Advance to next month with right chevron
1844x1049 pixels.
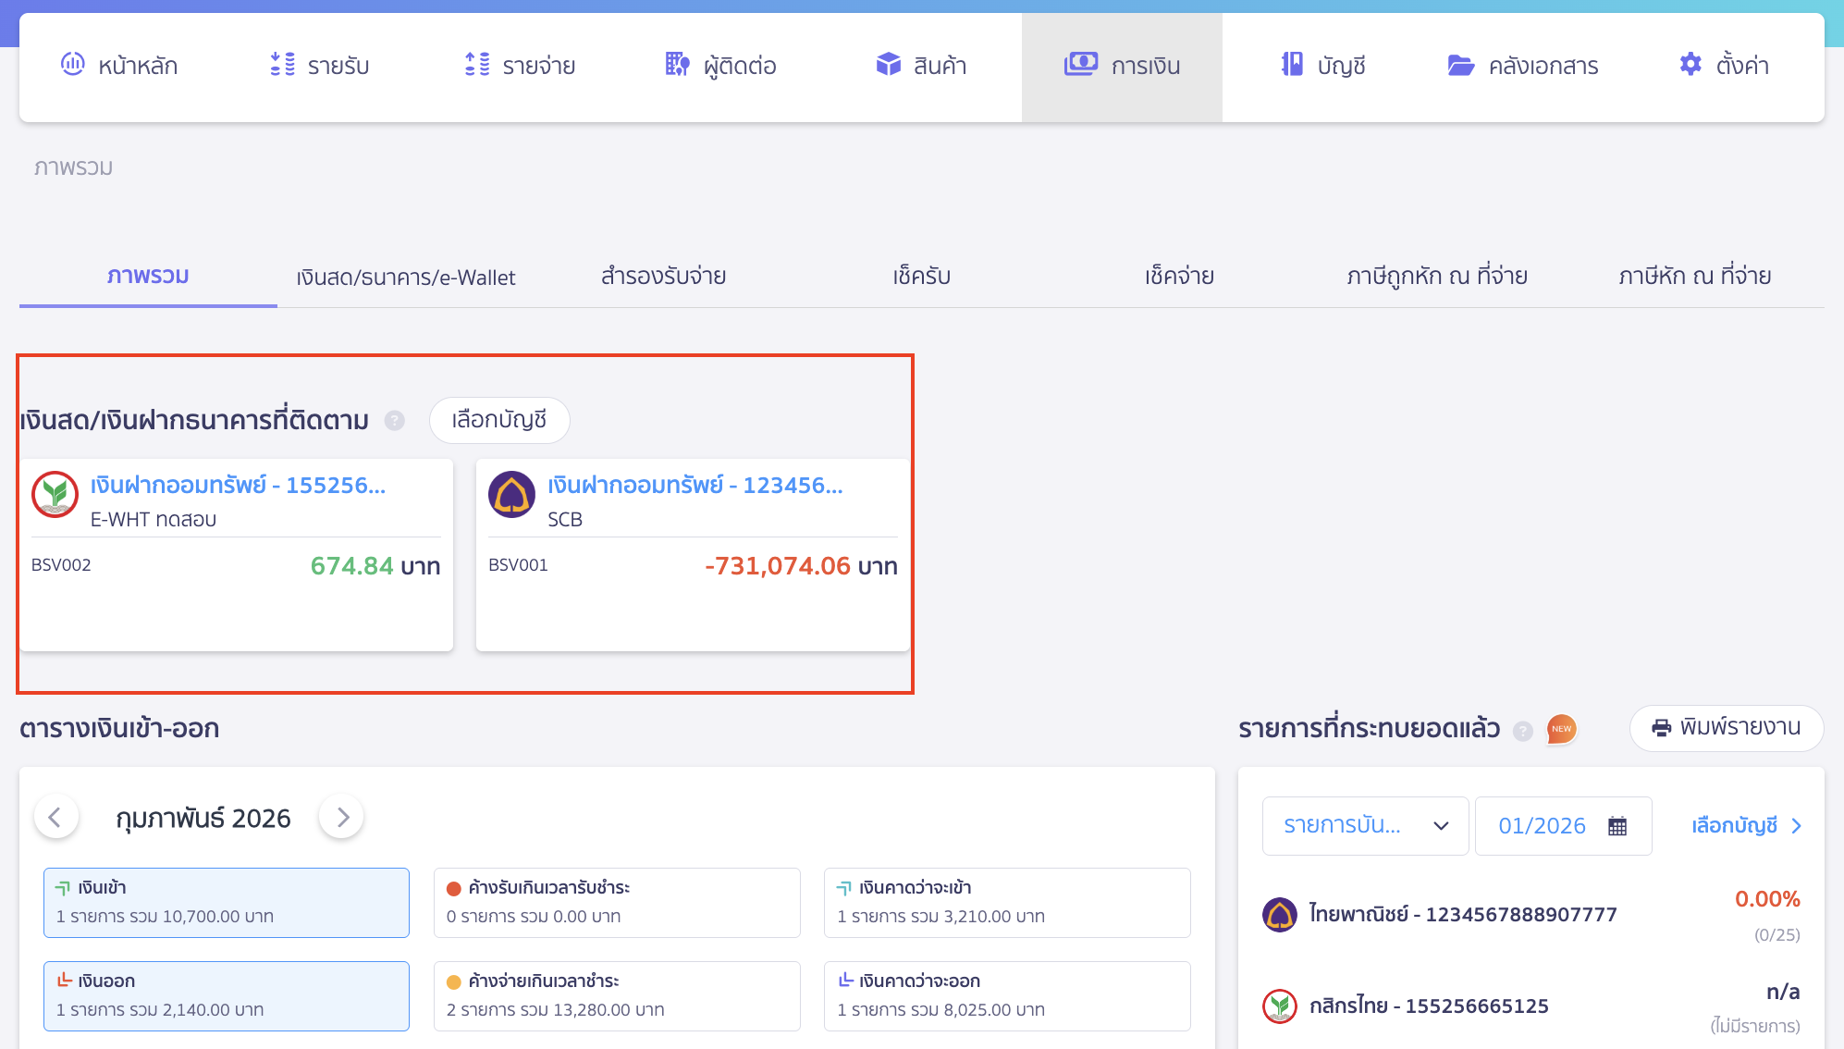(341, 817)
